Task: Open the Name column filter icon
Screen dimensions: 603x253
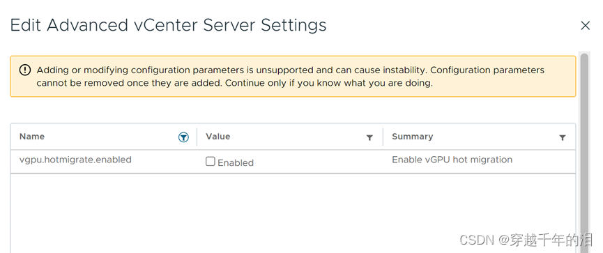Action: tap(184, 137)
